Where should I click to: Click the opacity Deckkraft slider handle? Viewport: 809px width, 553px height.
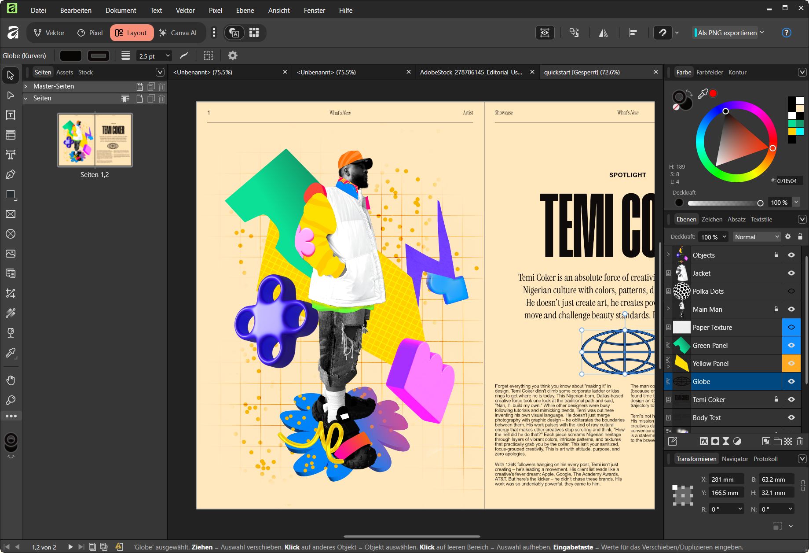tap(760, 203)
